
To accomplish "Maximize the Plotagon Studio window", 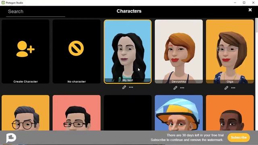I will 244,3.
